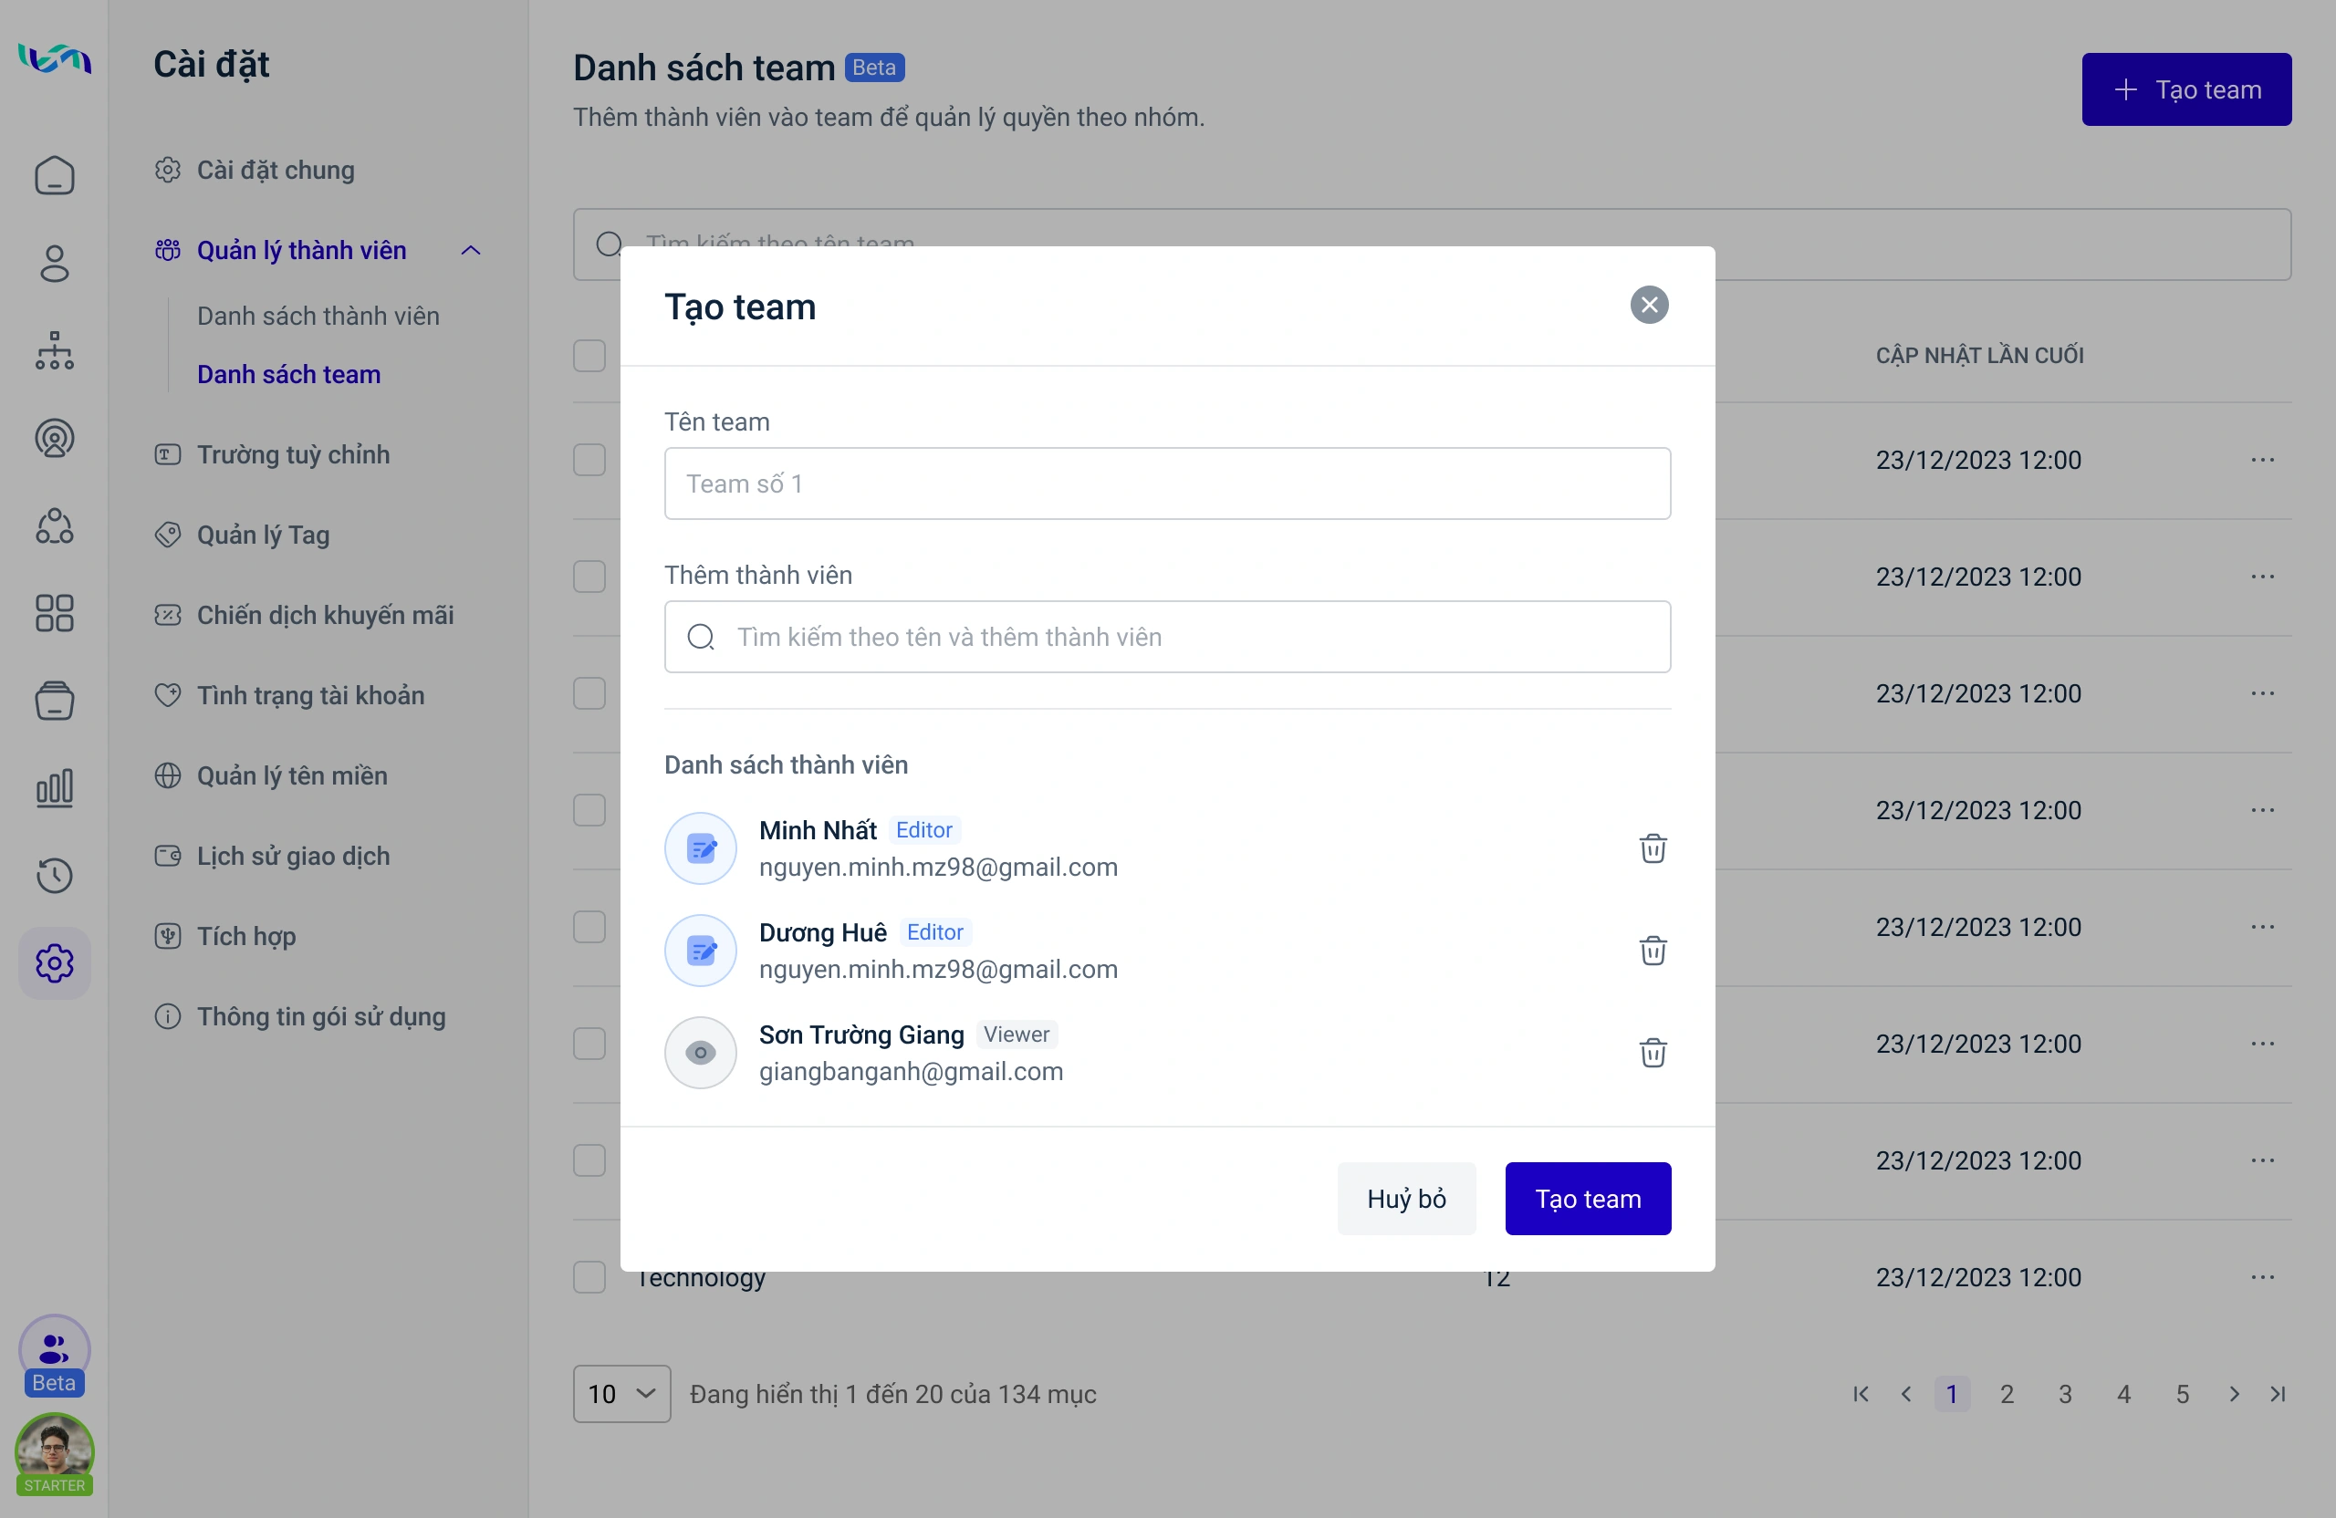This screenshot has width=2336, height=1518.
Task: Toggle the select-all checkbox in table header
Action: [x=589, y=355]
